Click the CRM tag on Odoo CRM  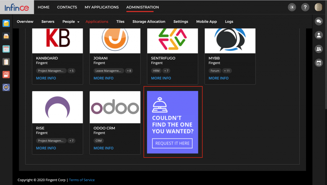pos(99,141)
